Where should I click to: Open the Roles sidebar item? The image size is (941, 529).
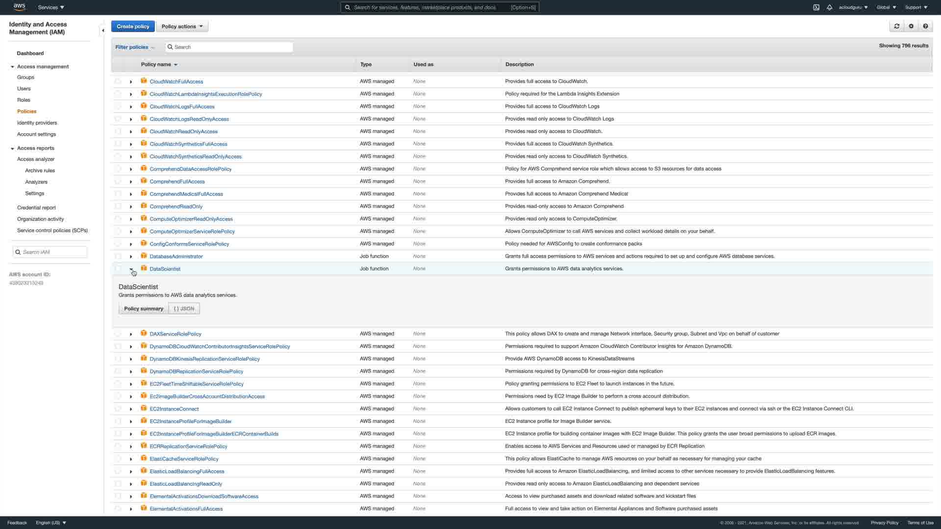pyautogui.click(x=24, y=100)
